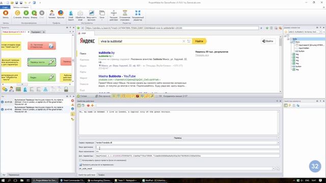
Task: Open the Окна windows dropdown in ribbon
Action: [102, 15]
